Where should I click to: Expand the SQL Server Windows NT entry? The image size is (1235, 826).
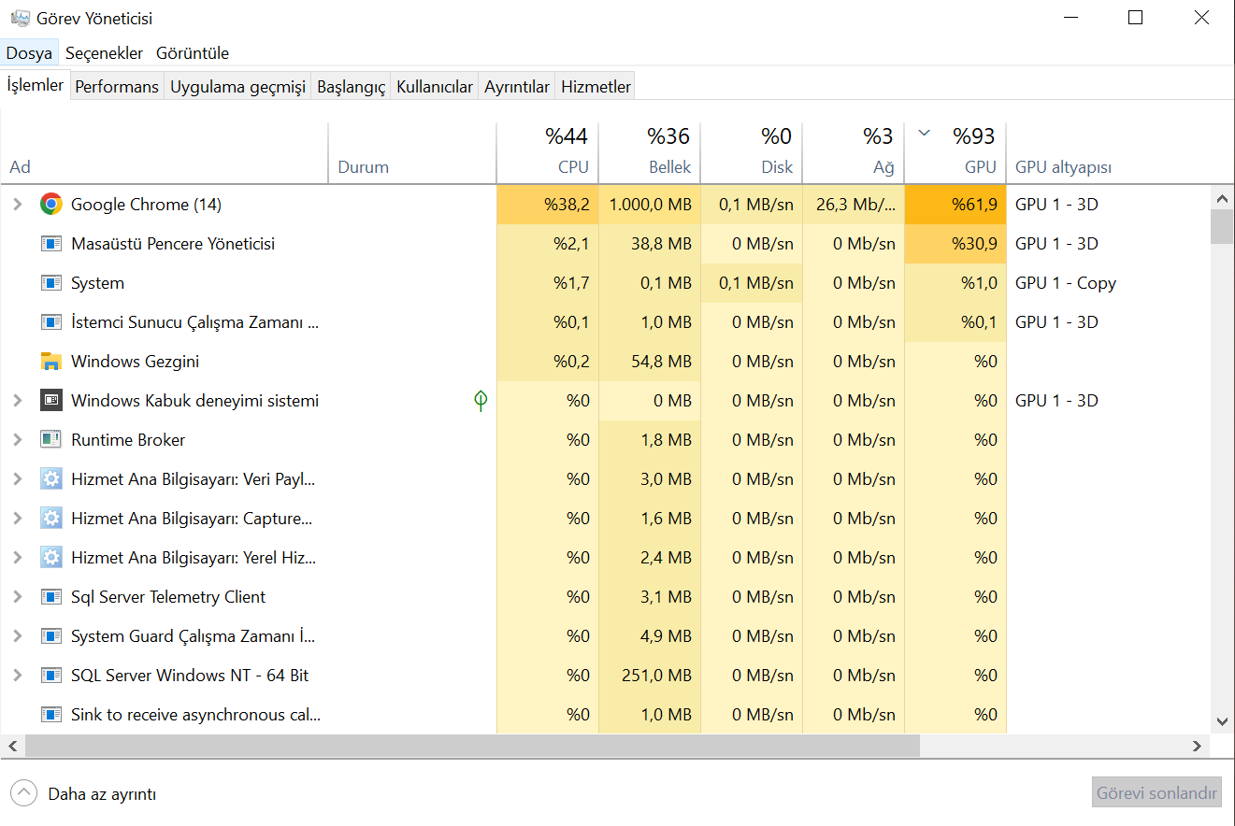coord(17,676)
